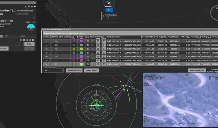
Task: Go to emitter 9 location icon
Action: (104, 60)
